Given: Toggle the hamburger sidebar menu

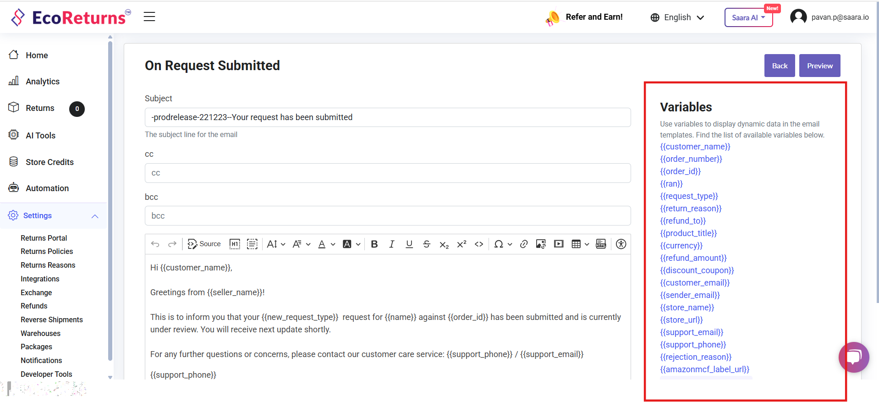Looking at the screenshot, I should pos(149,17).
